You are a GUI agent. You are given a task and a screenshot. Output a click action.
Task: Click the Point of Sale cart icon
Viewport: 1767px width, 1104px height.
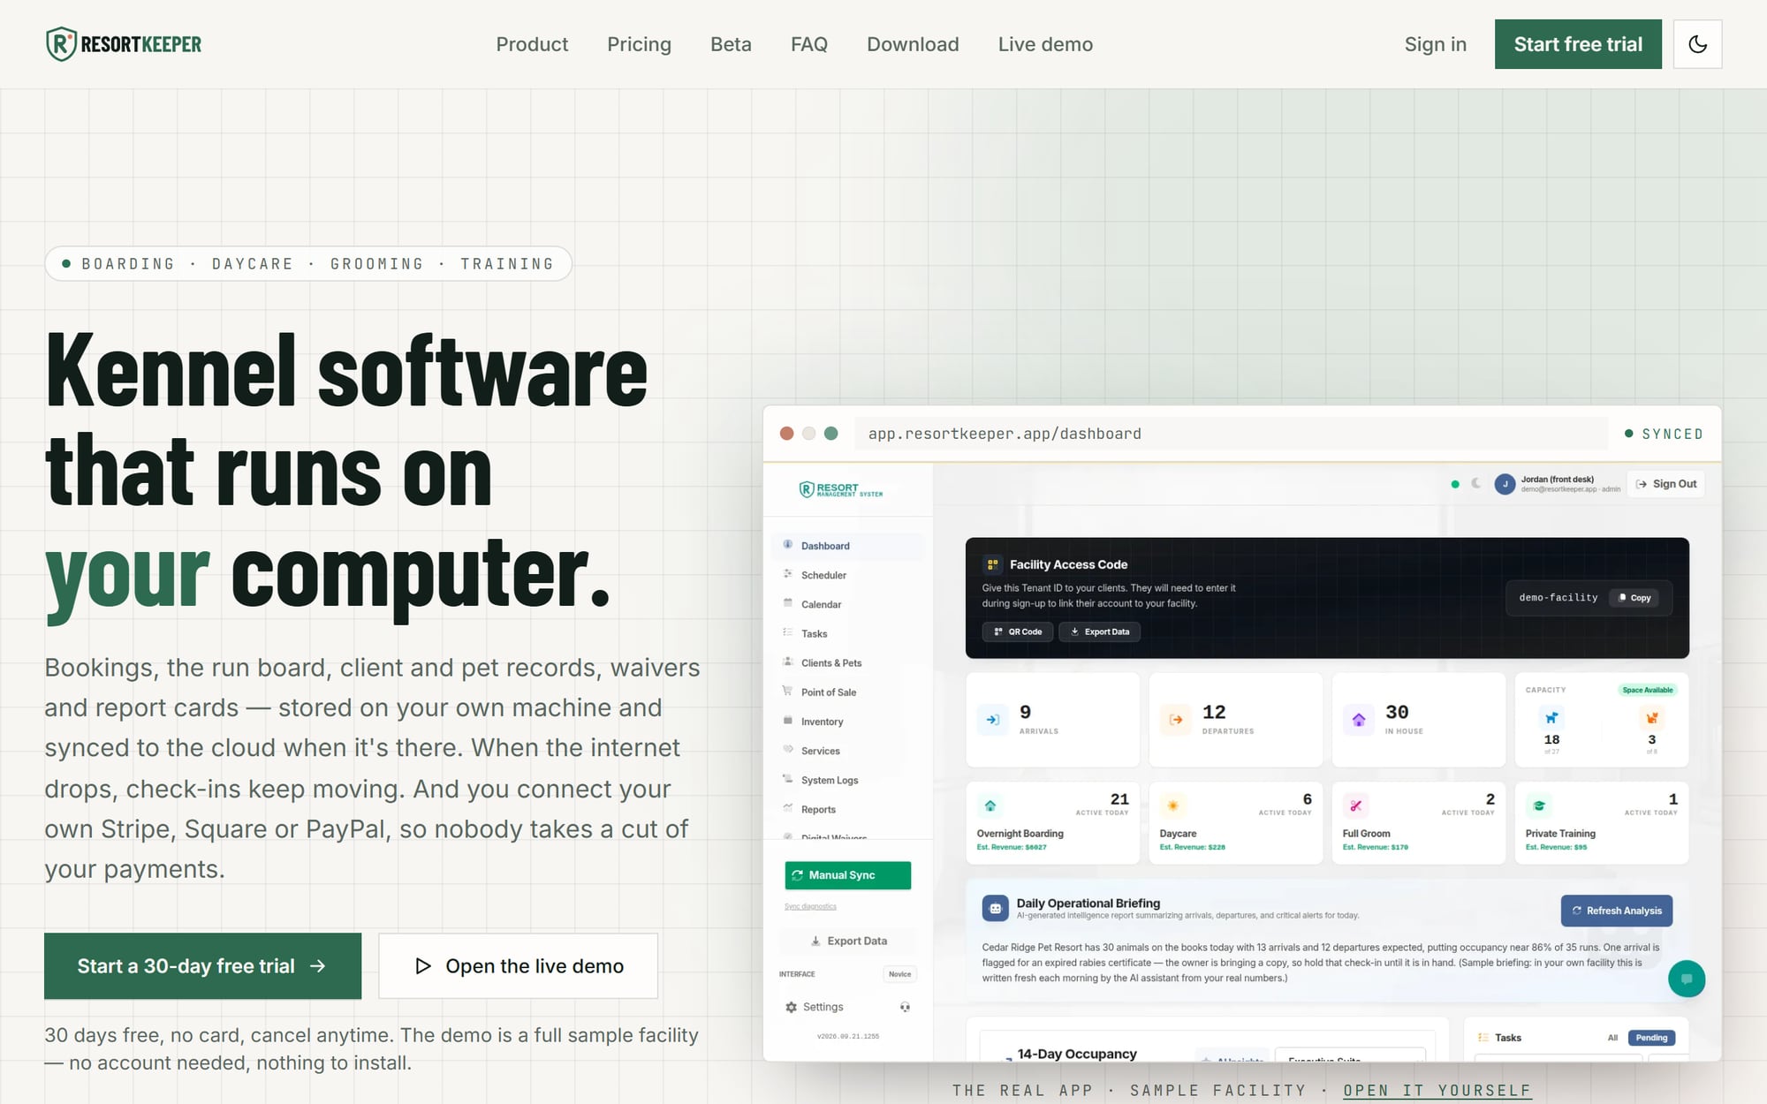(787, 691)
